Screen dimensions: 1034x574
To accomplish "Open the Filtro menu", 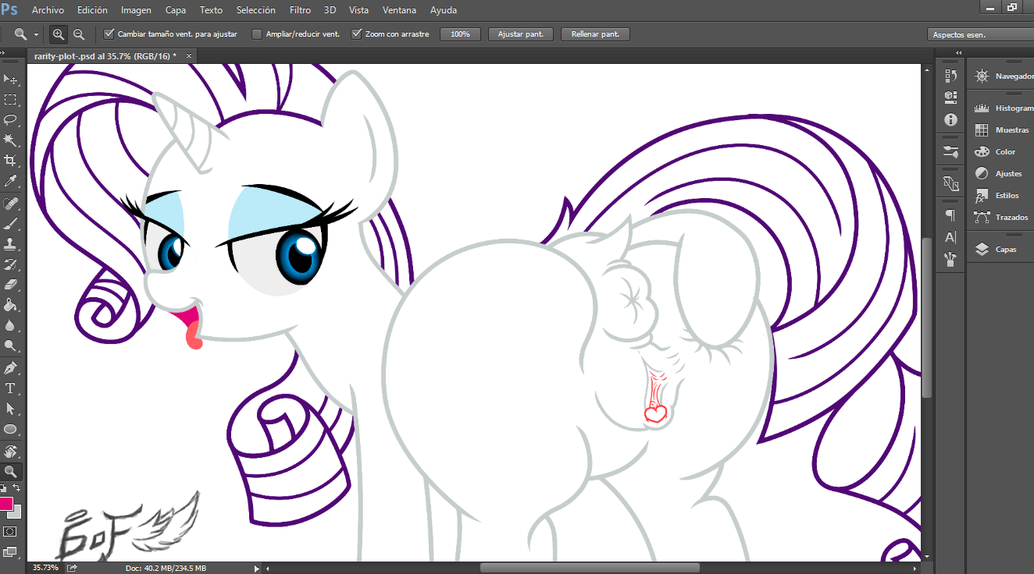I will 301,10.
